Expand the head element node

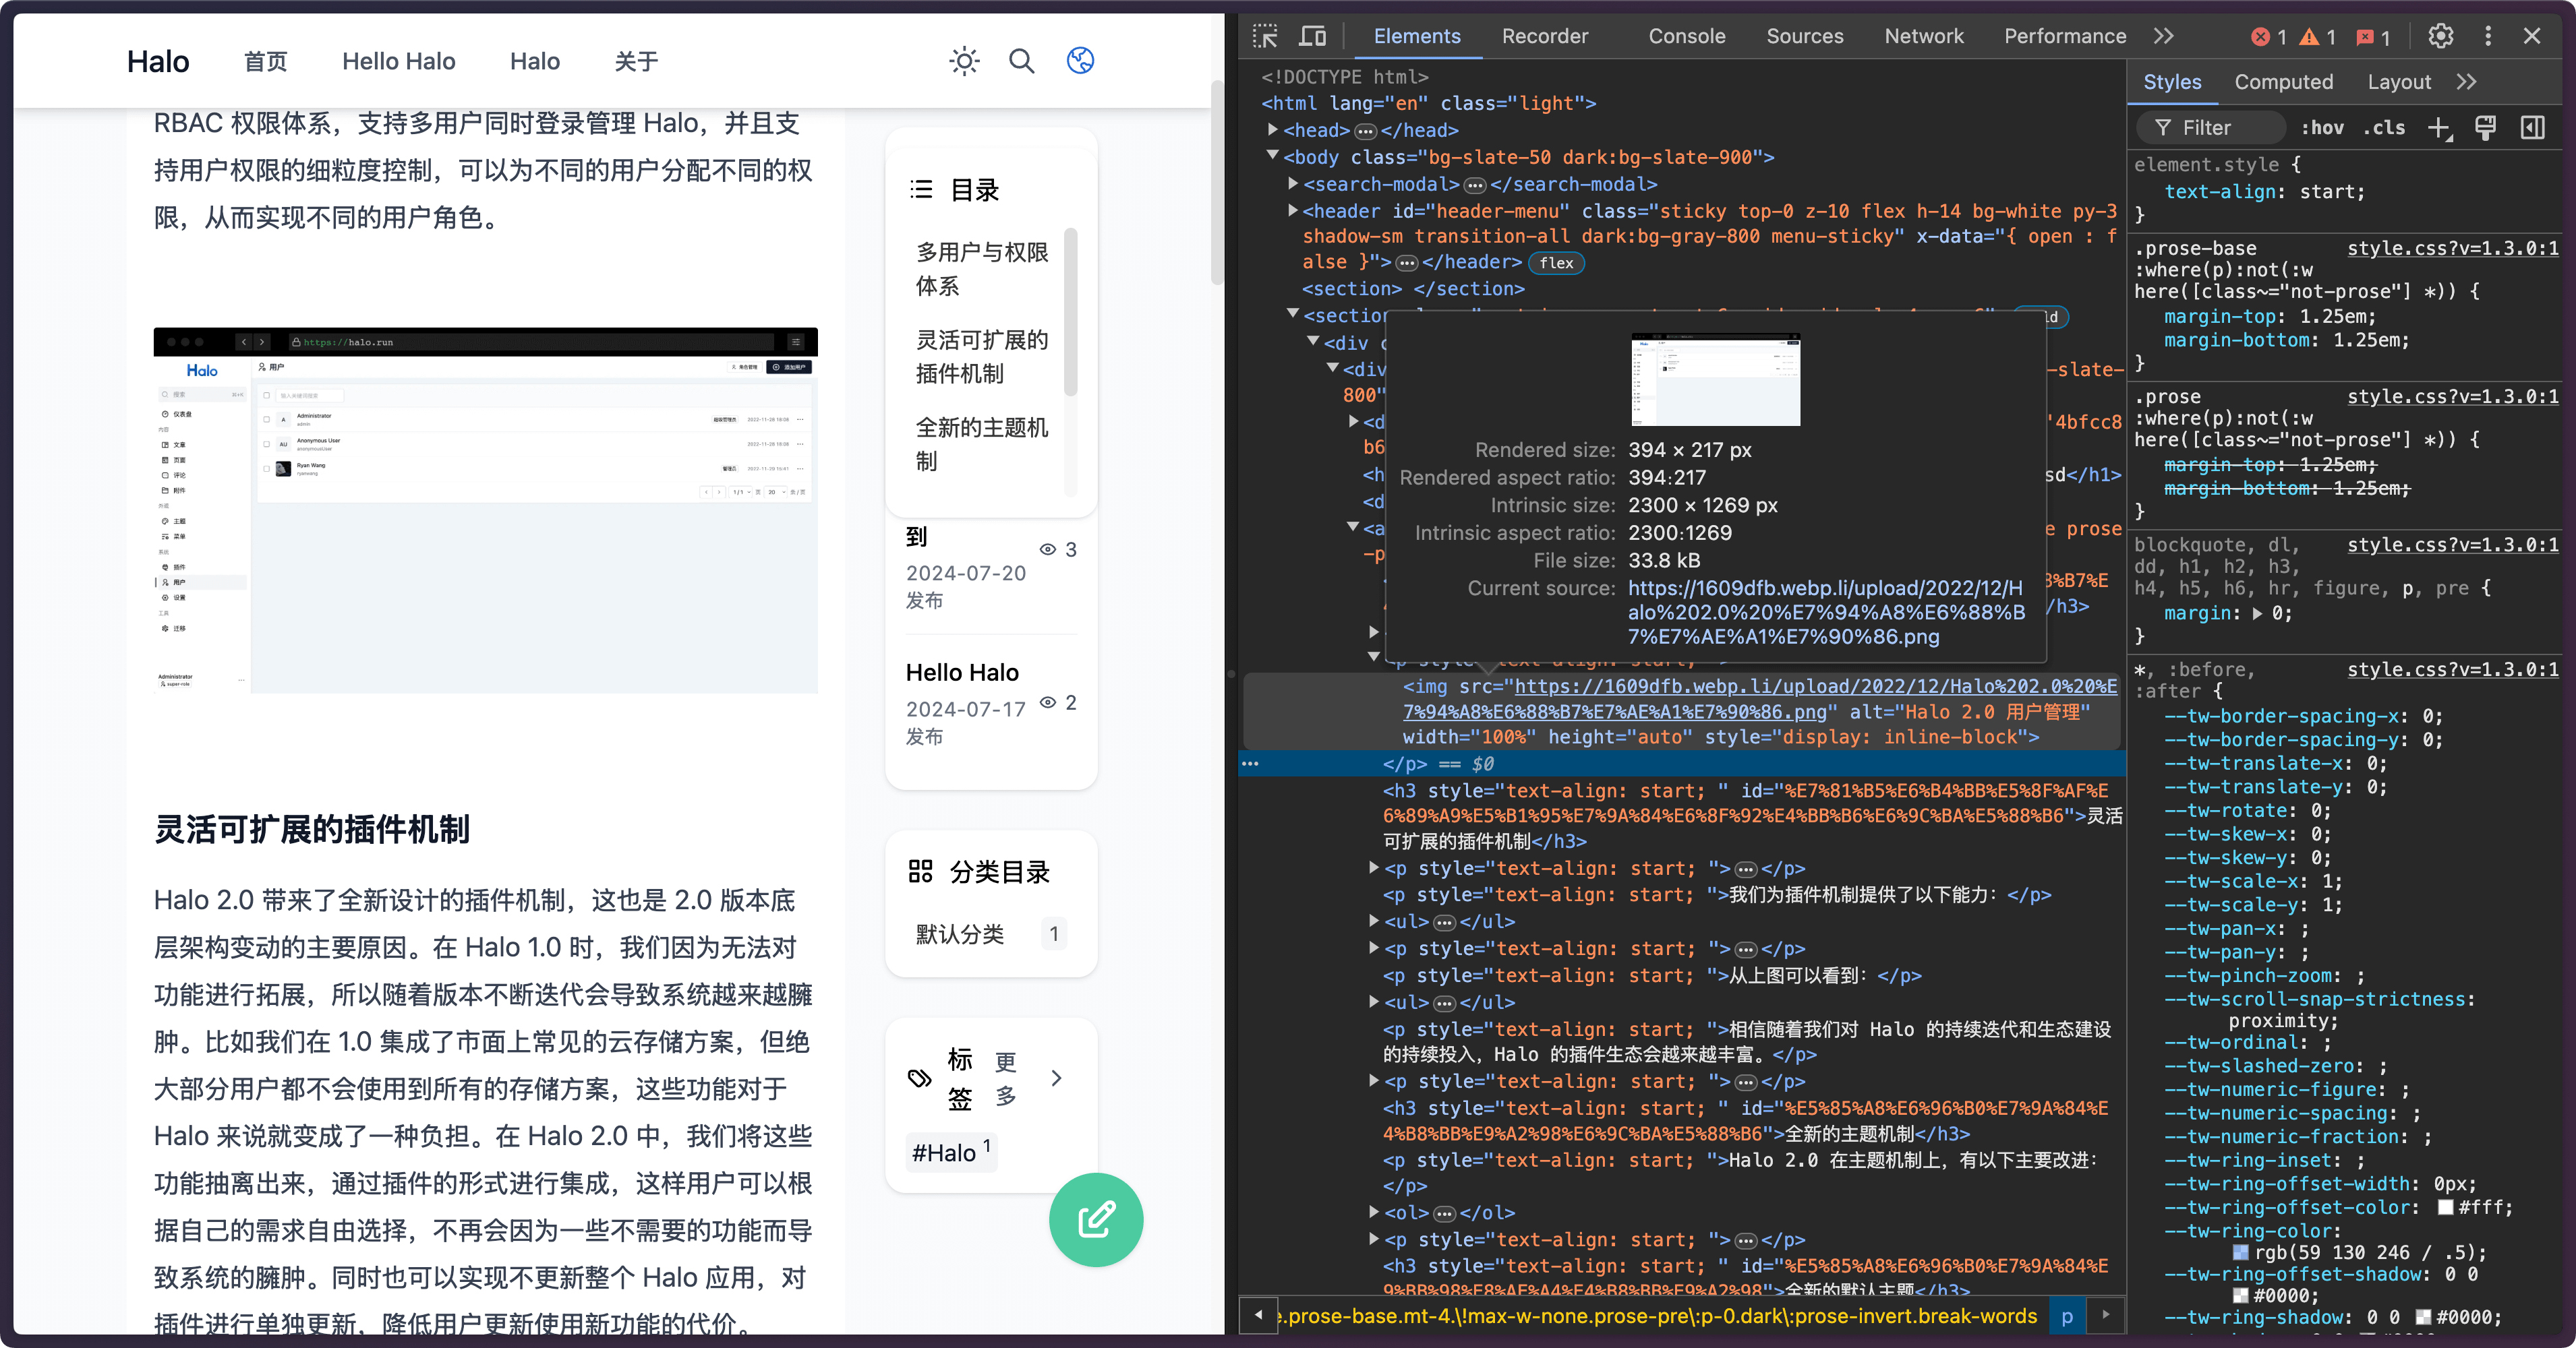(x=1273, y=130)
